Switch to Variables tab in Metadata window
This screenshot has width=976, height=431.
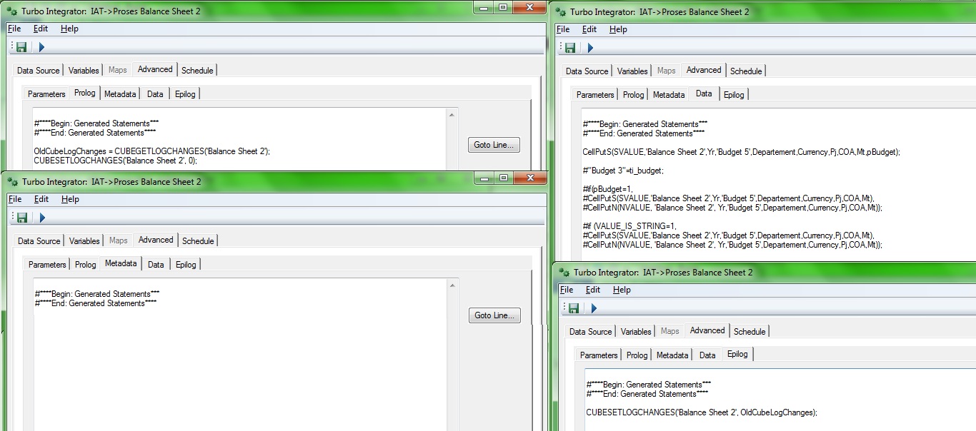click(x=84, y=241)
